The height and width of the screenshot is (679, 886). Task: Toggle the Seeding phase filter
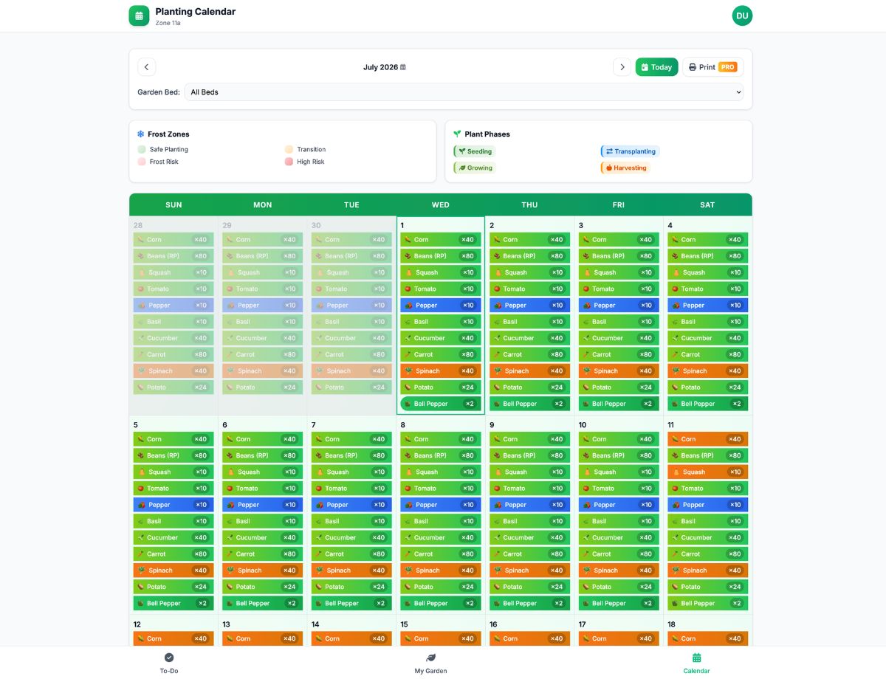pos(474,151)
